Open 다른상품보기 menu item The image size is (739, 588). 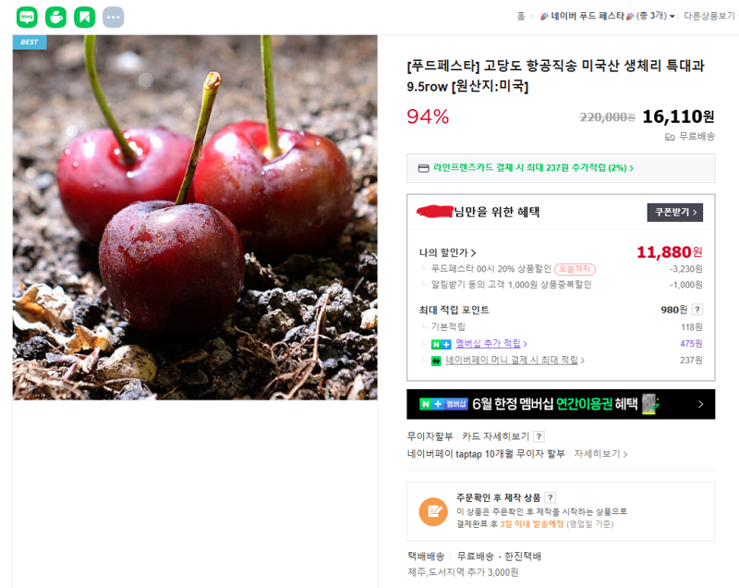point(709,16)
